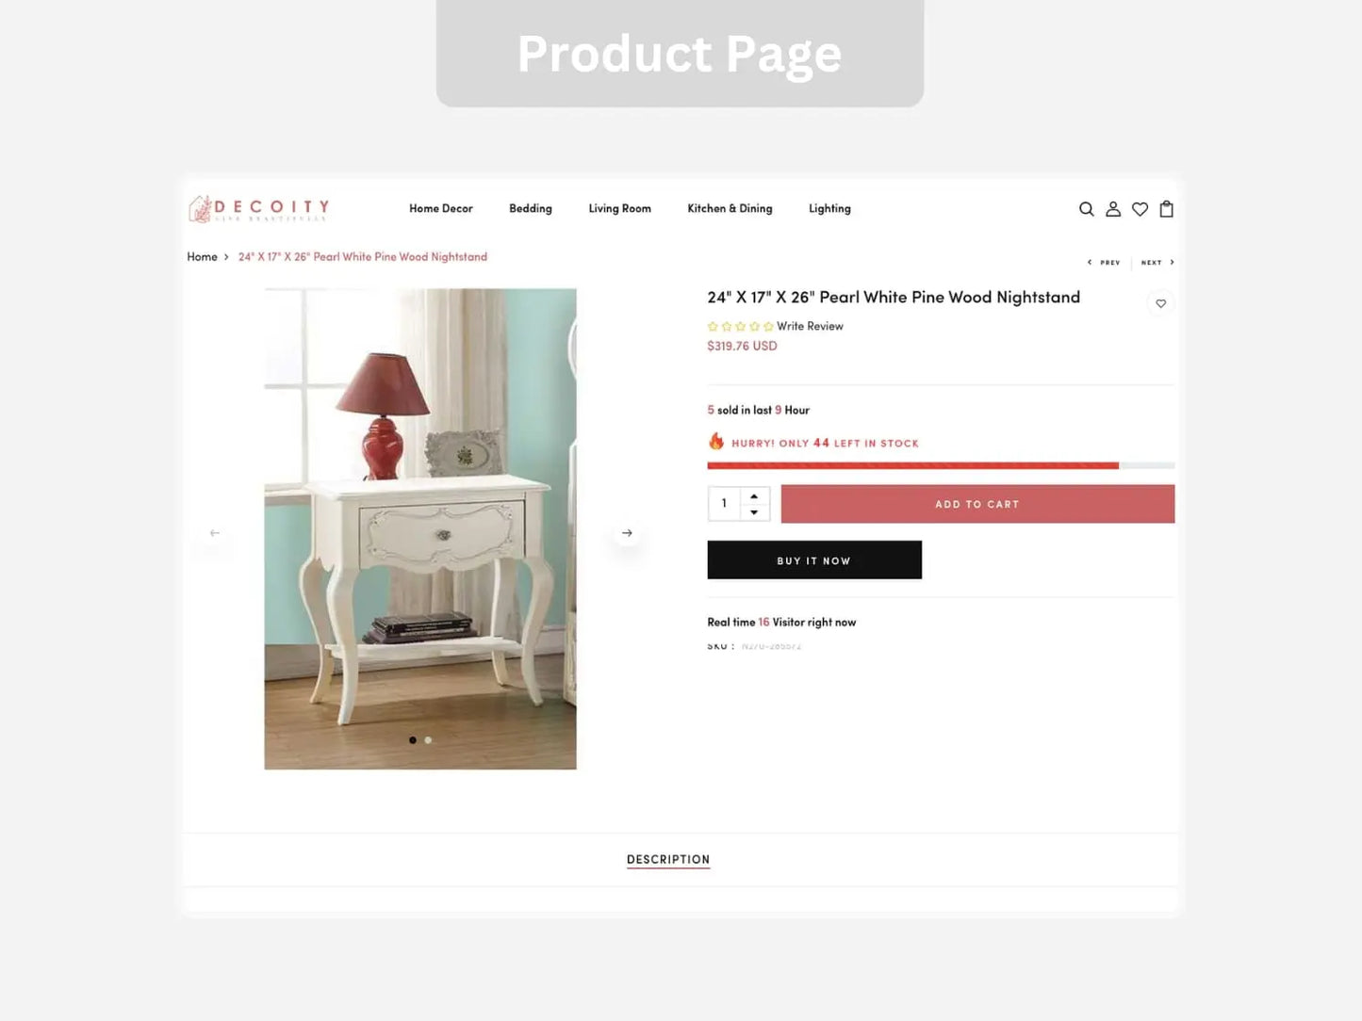Click the stock level progress bar

[x=941, y=465]
